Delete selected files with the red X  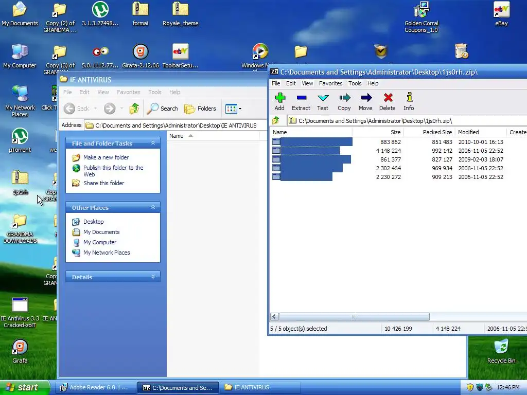388,102
